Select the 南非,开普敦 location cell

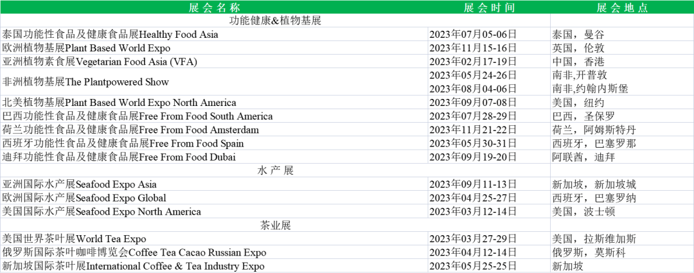[x=622, y=75]
